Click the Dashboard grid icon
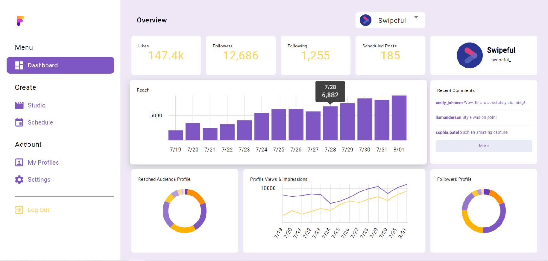Screen dimensions: 548x261 tap(19, 65)
